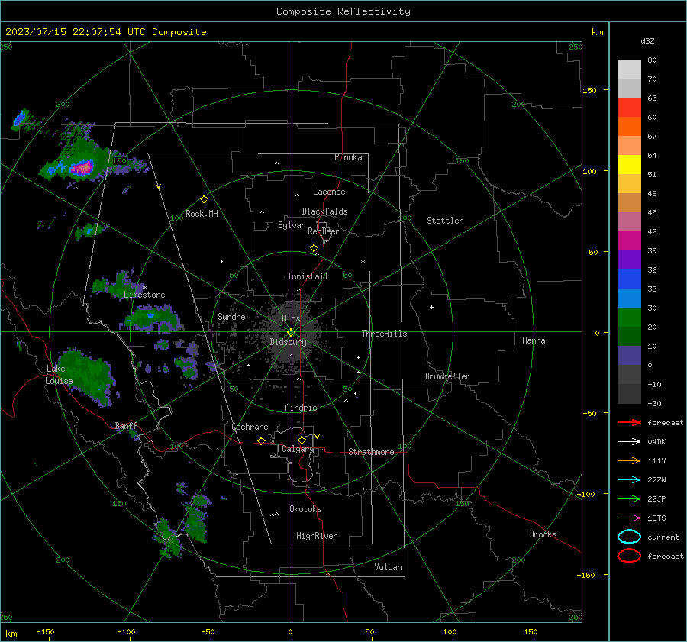This screenshot has height=642, width=687.
Task: Click the Airdrie label
Action: coord(301,408)
